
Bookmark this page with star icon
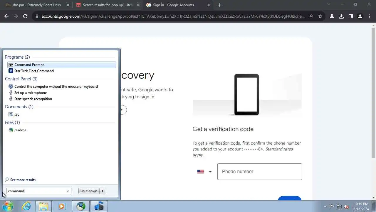[320, 16]
